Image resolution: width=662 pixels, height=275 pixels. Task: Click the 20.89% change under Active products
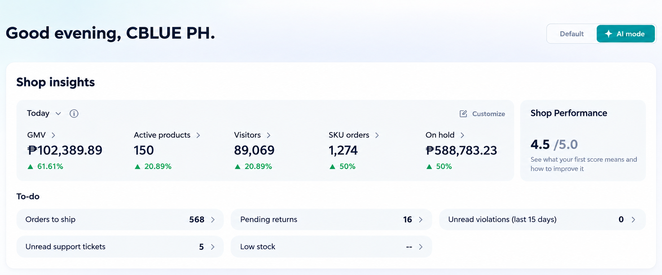point(158,166)
